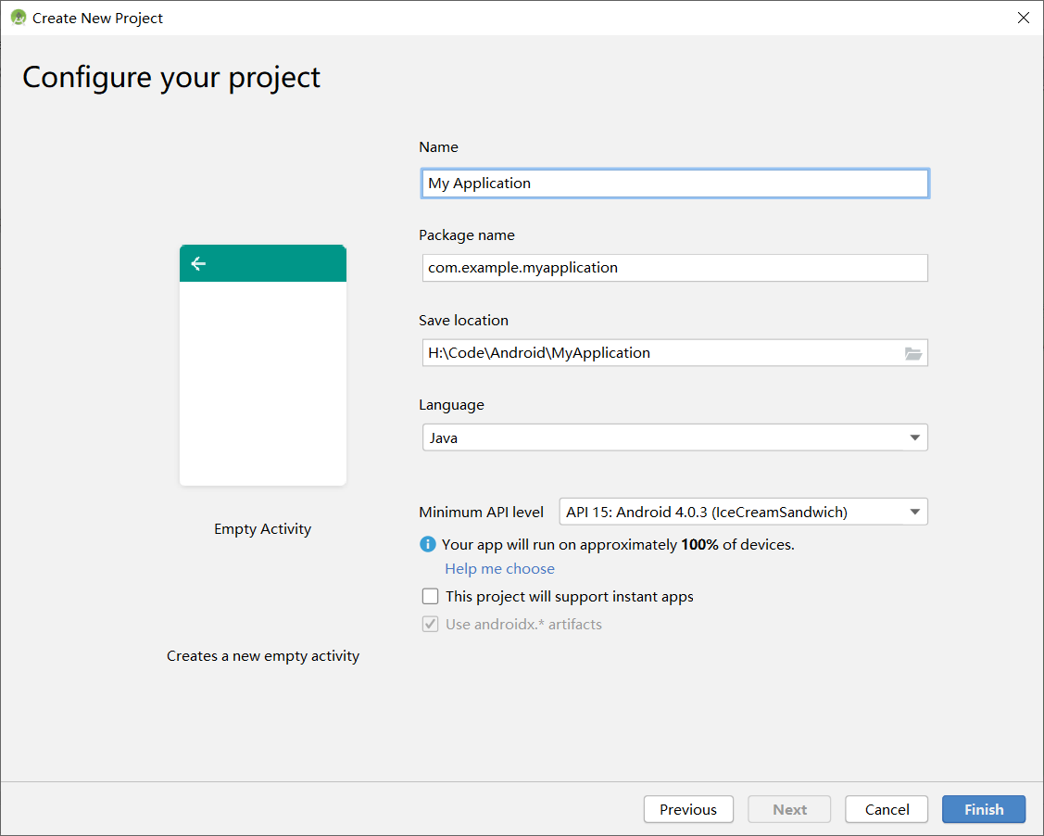This screenshot has width=1044, height=836.
Task: Cancel the project creation
Action: tap(887, 809)
